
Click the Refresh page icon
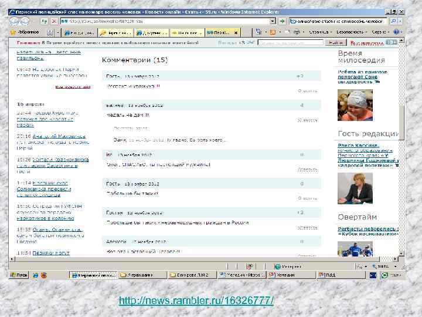44,21
